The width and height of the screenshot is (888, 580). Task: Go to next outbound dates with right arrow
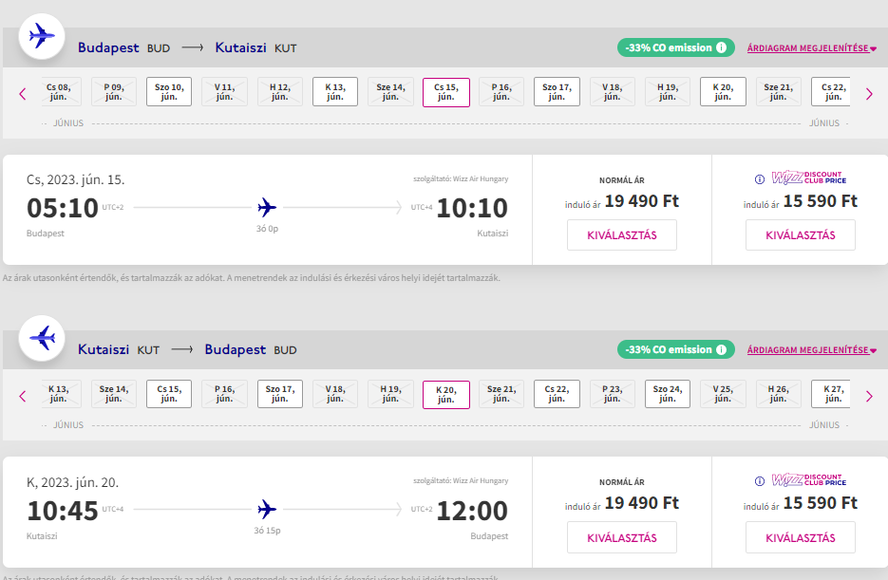pyautogui.click(x=868, y=93)
